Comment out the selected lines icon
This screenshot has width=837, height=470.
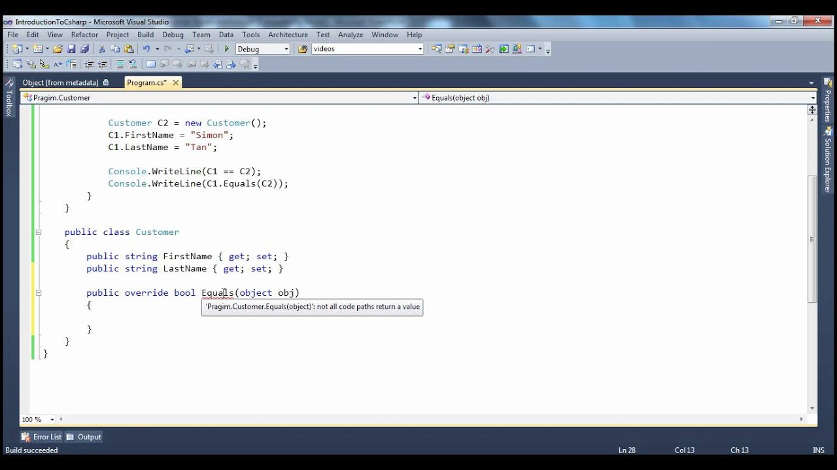pyautogui.click(x=120, y=64)
